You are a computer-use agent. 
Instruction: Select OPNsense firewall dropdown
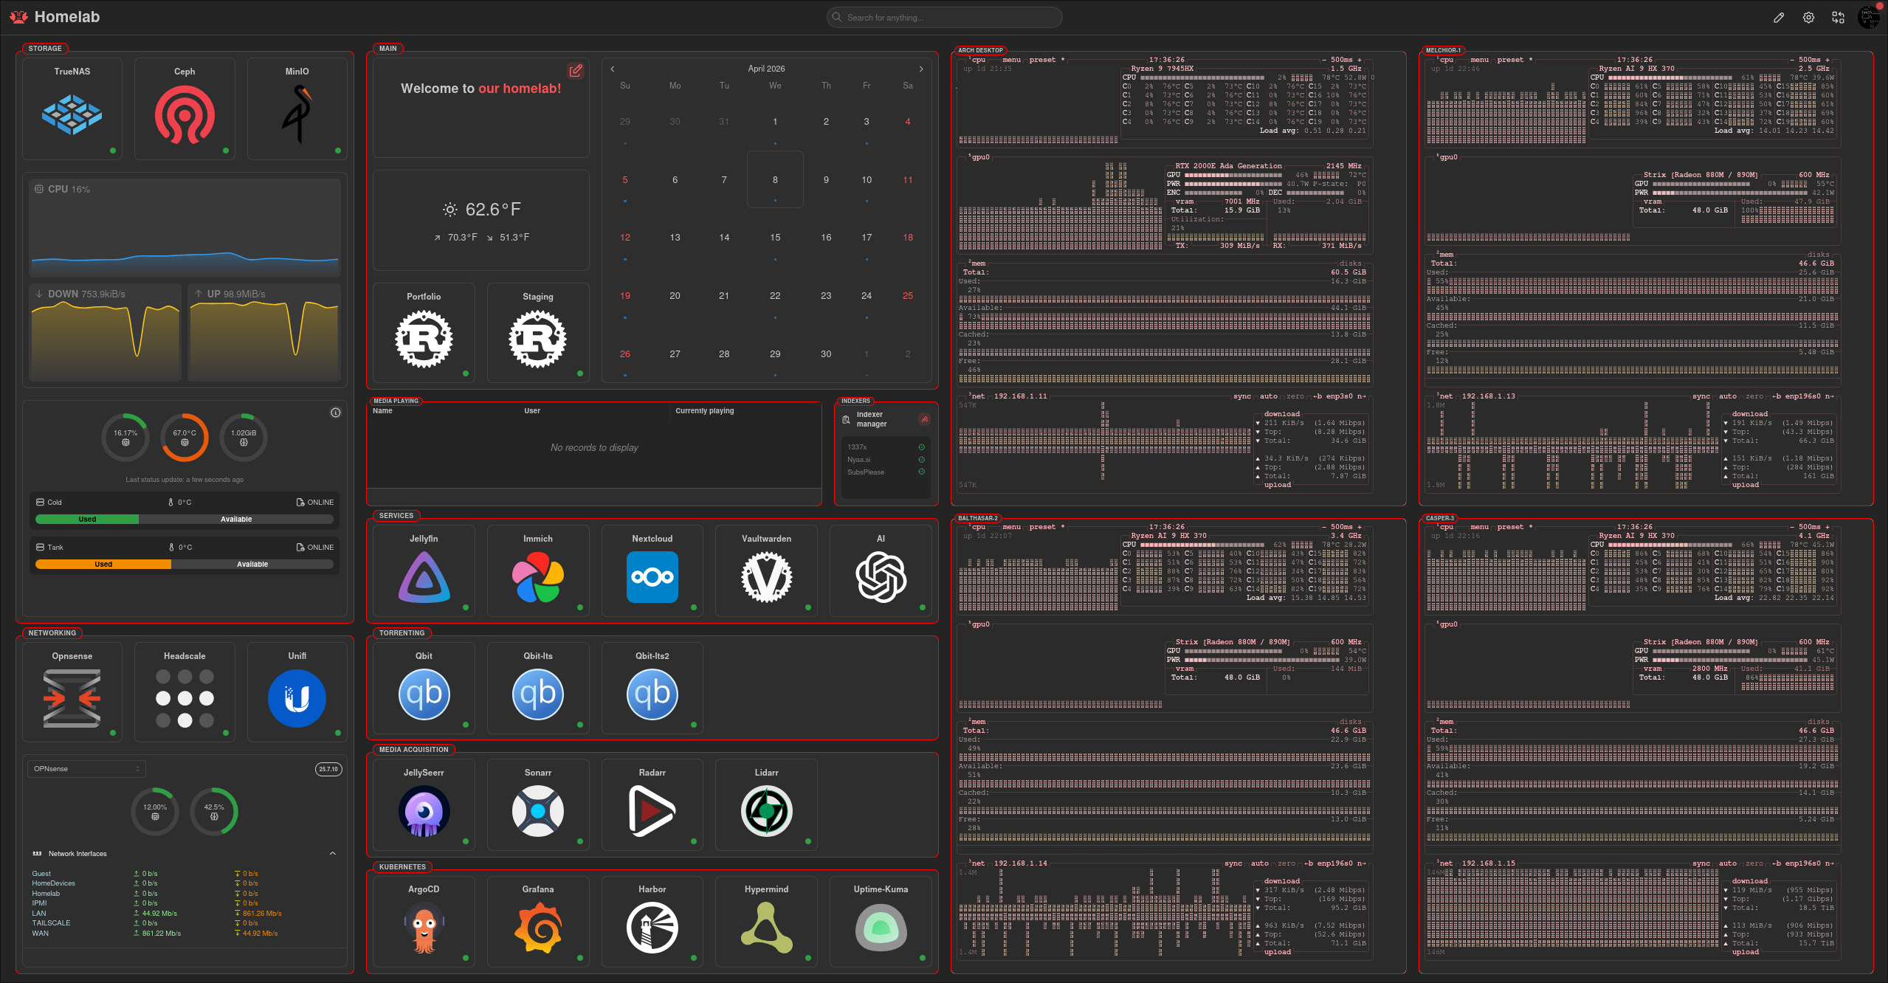coord(86,769)
